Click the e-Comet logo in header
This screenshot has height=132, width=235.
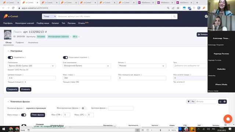tap(11, 16)
